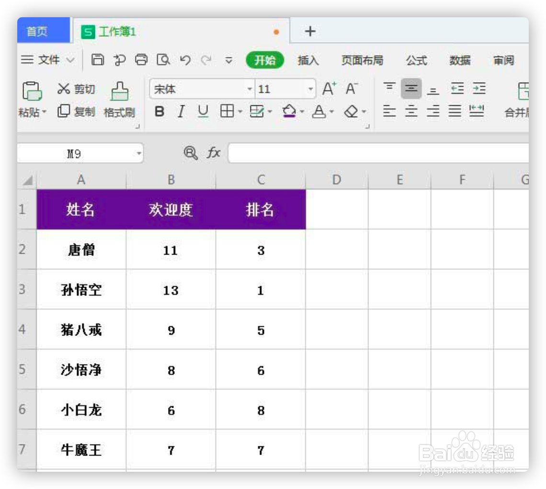The height and width of the screenshot is (489, 546).
Task: Open the font size 11 dropdown
Action: coord(310,89)
